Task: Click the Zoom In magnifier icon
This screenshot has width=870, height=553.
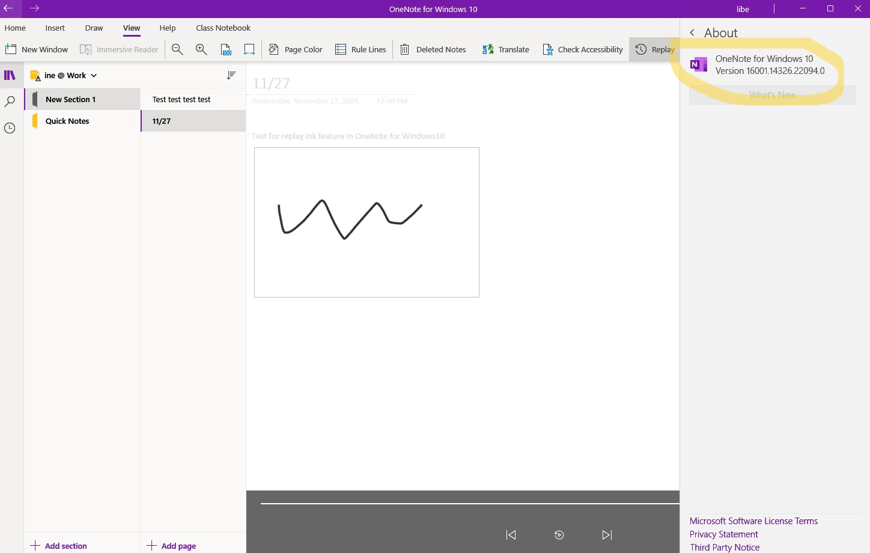Action: click(201, 49)
